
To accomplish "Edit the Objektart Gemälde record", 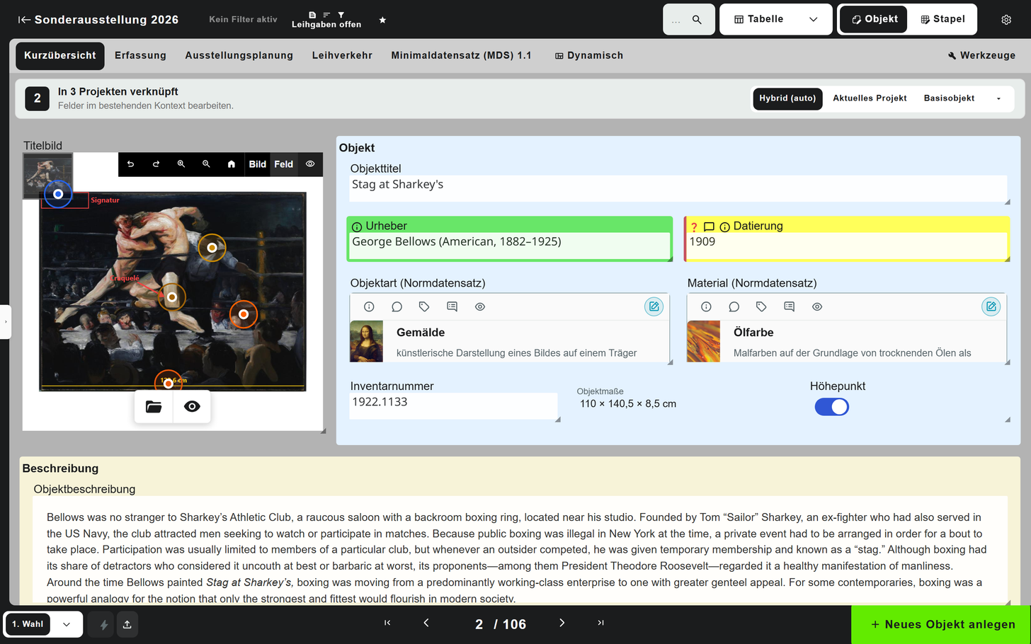I will point(654,306).
